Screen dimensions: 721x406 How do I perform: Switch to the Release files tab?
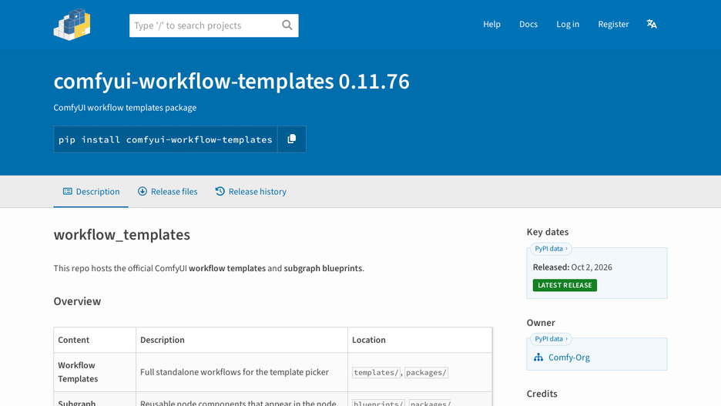[x=168, y=191]
